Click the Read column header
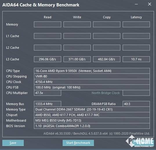Screen dimensions: 156x150 (x=48, y=17)
